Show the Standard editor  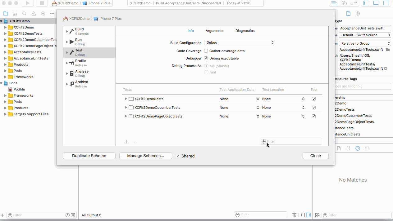334,3
